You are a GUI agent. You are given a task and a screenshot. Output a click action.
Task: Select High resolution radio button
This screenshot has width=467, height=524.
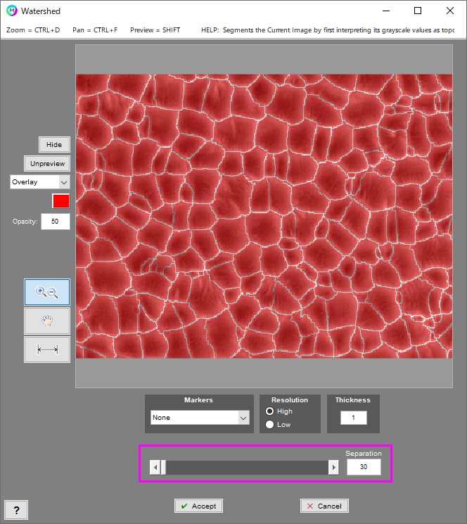pos(270,411)
